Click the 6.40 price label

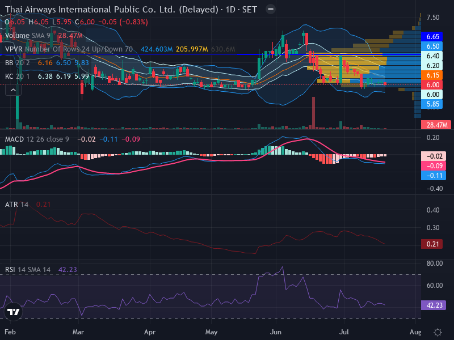pos(432,56)
